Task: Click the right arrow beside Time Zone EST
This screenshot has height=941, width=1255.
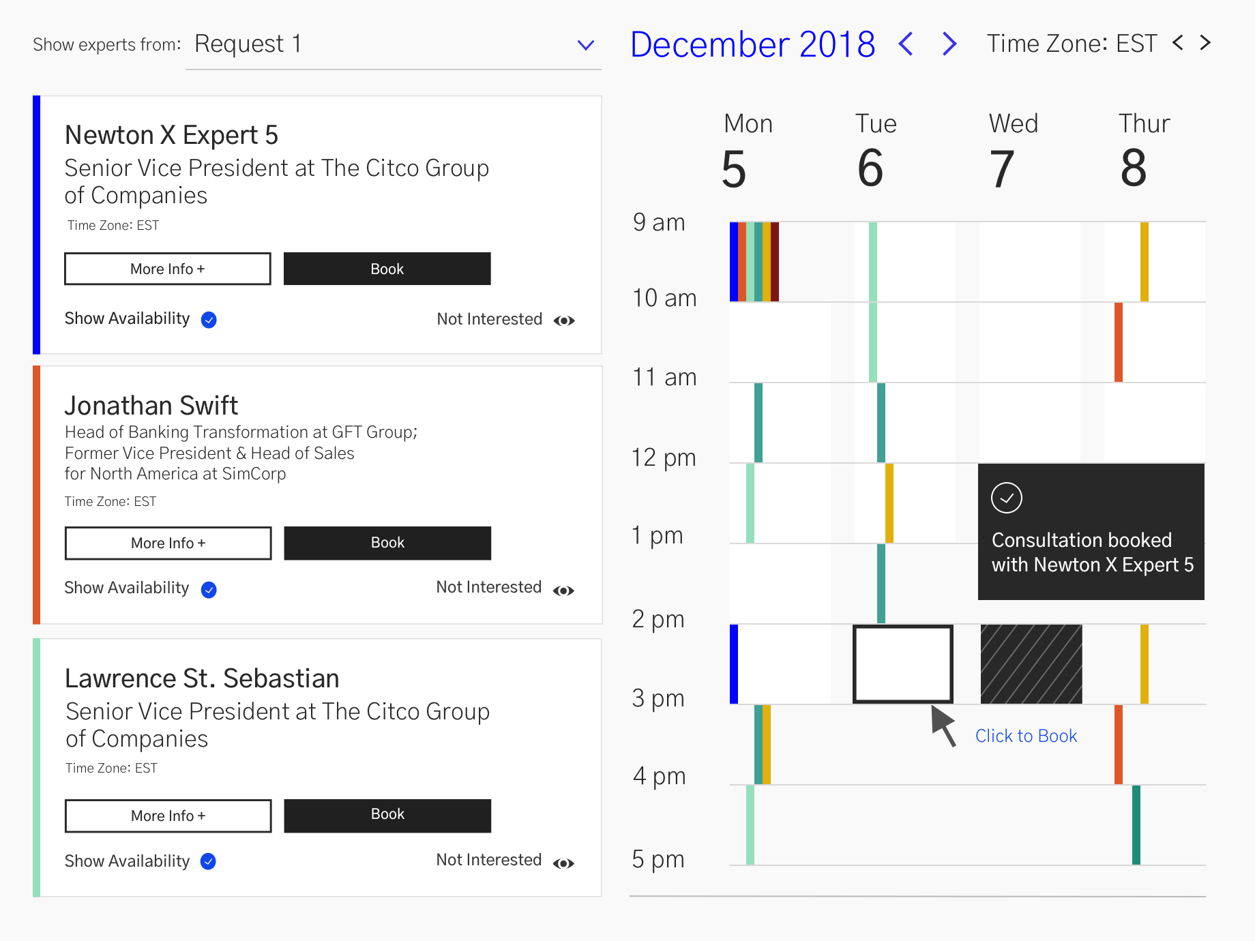Action: coord(1205,42)
